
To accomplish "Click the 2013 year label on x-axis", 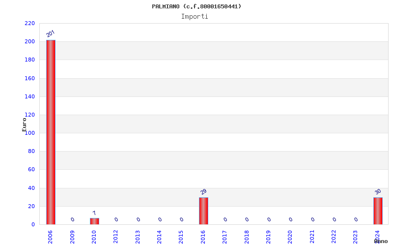I will [x=138, y=237].
